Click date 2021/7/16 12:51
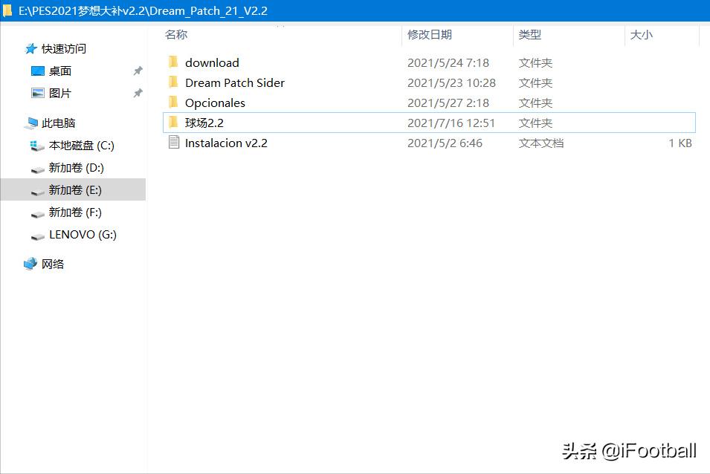710x474 pixels. coord(451,123)
